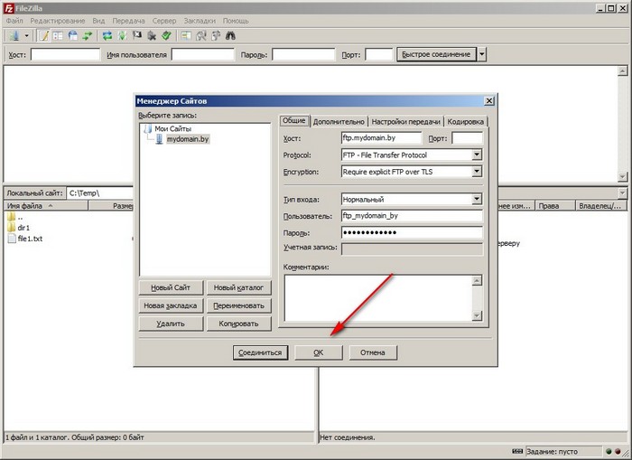Click the Локальный сайт path field
Image resolution: width=632 pixels, height=460 pixels.
tap(100, 192)
